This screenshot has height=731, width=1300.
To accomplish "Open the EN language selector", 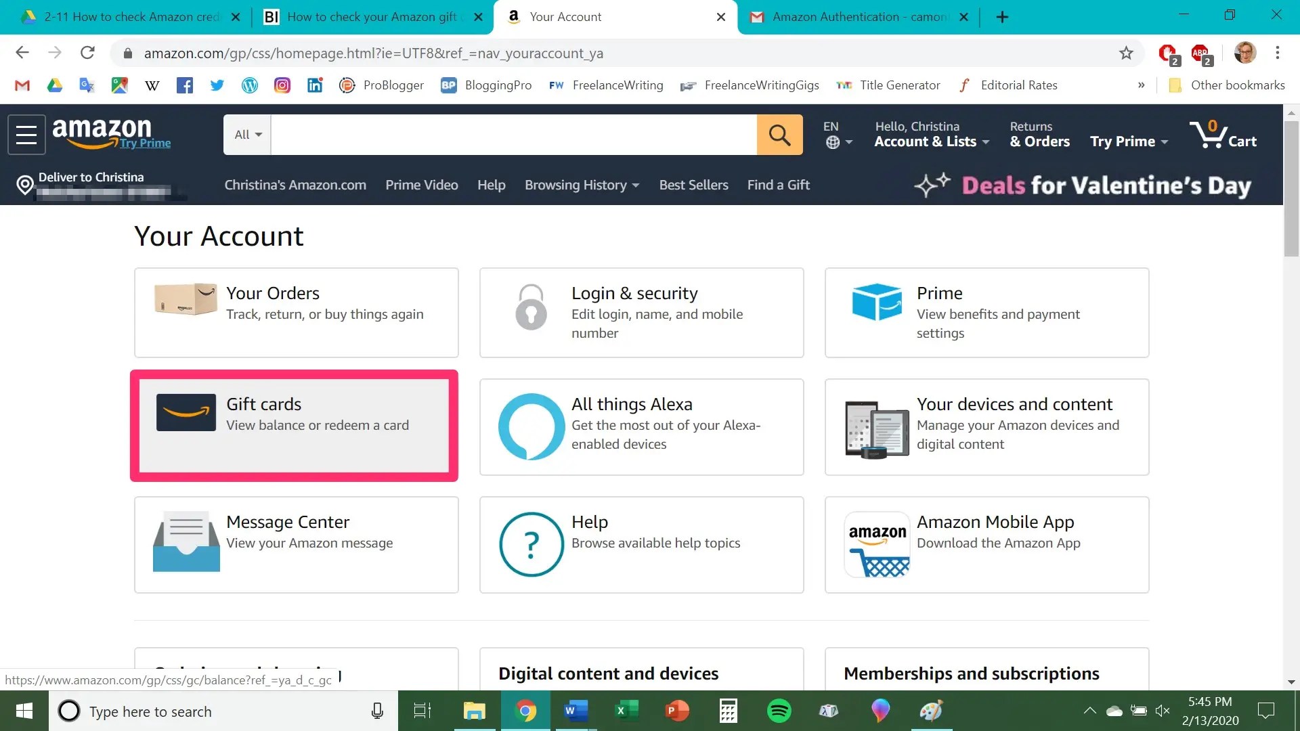I will click(838, 135).
